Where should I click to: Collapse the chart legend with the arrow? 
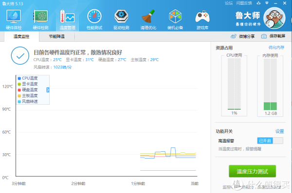tap(48, 90)
